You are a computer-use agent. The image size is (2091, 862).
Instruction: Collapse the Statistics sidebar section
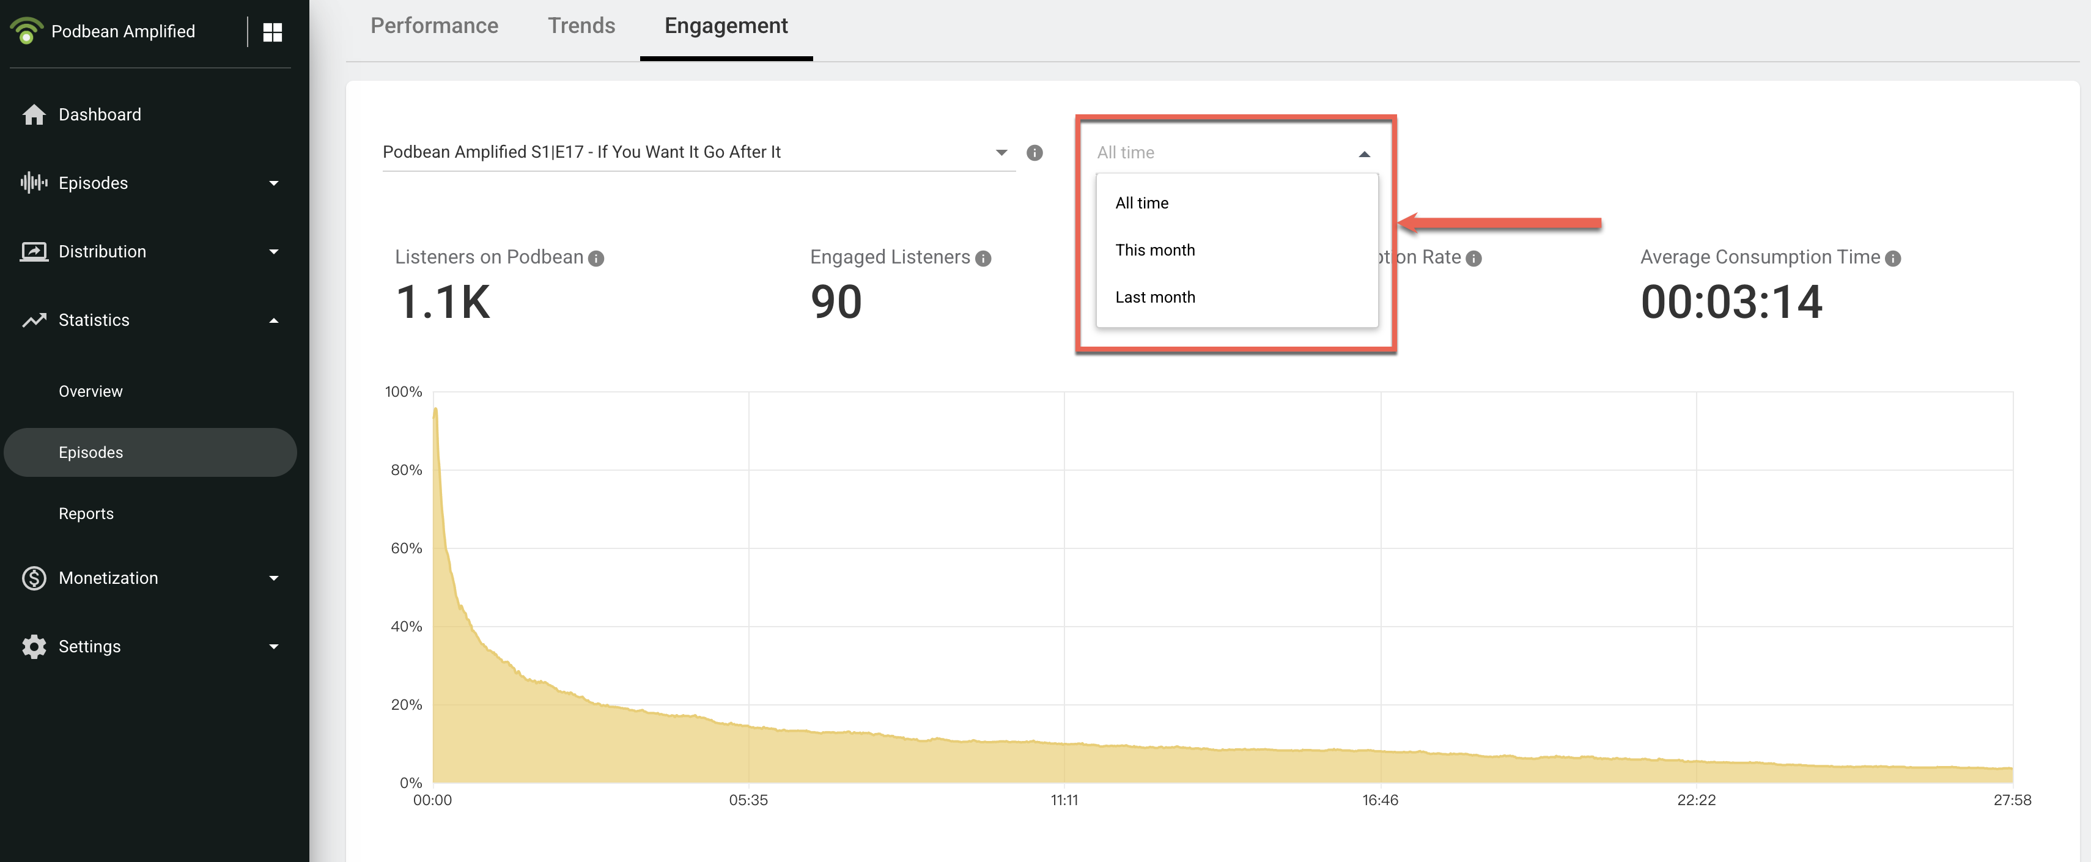point(273,320)
